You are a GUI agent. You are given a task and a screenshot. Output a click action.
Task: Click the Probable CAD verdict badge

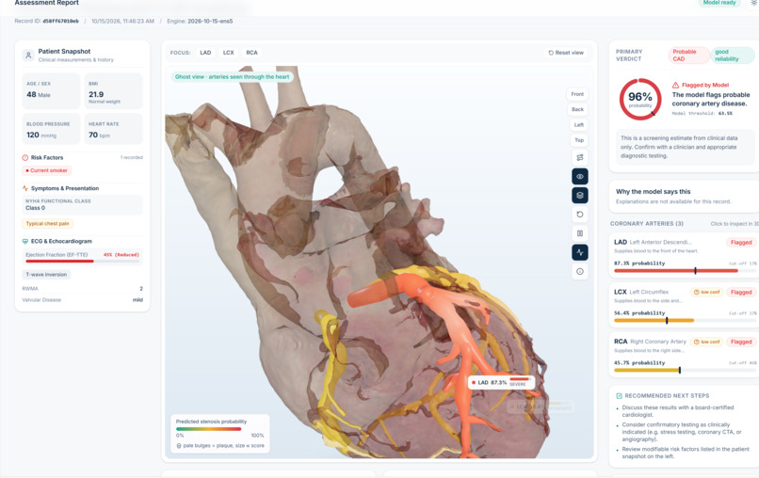(x=687, y=56)
